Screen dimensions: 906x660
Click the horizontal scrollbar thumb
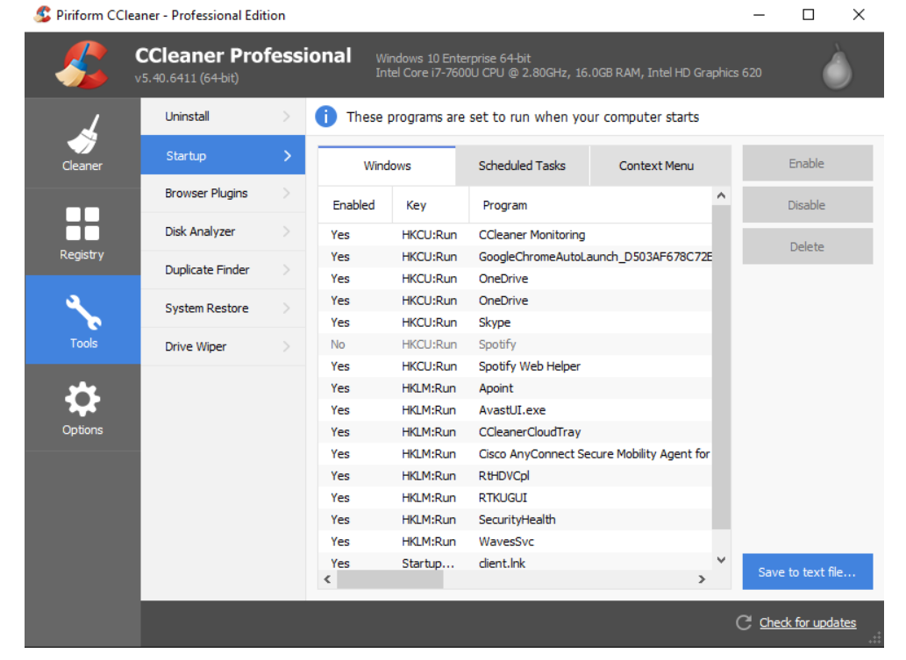tap(390, 579)
